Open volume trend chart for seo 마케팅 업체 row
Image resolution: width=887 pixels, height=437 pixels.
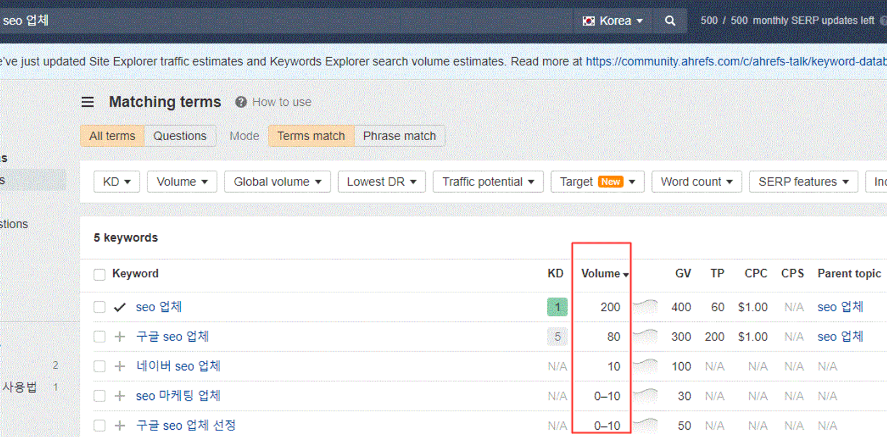click(x=645, y=395)
